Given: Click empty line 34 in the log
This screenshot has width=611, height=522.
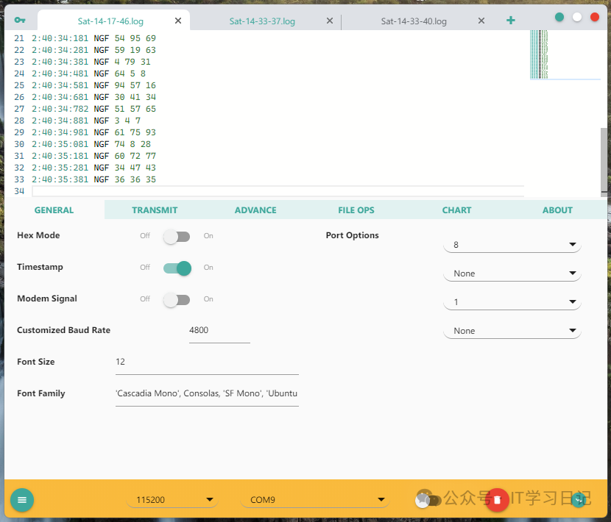Looking at the screenshot, I should pos(278,191).
